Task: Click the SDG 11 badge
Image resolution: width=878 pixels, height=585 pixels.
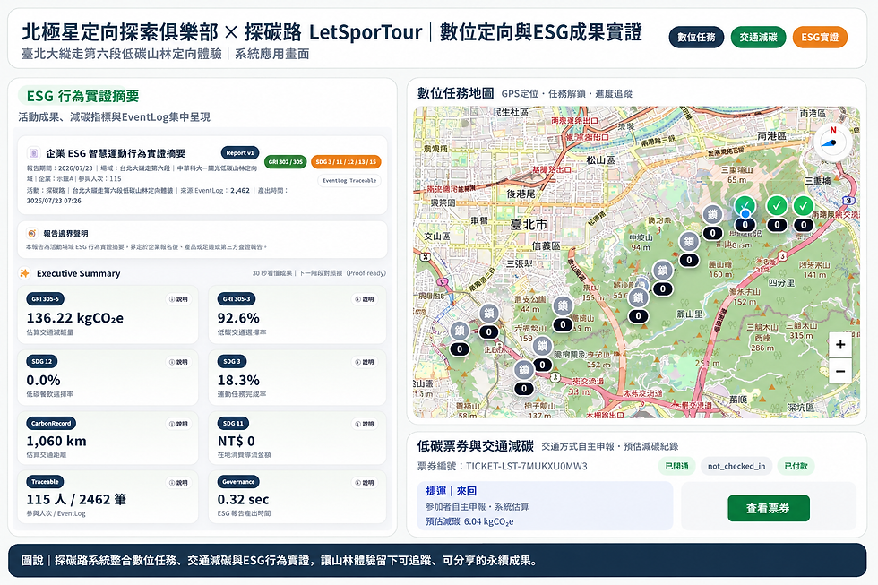Action: (x=233, y=423)
